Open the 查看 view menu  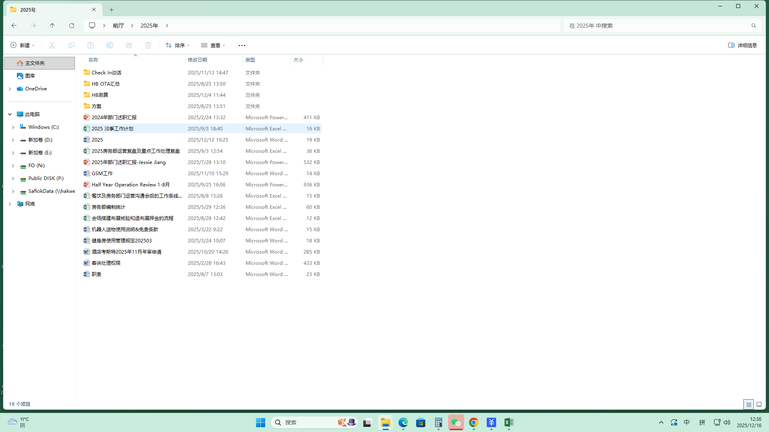pyautogui.click(x=213, y=45)
